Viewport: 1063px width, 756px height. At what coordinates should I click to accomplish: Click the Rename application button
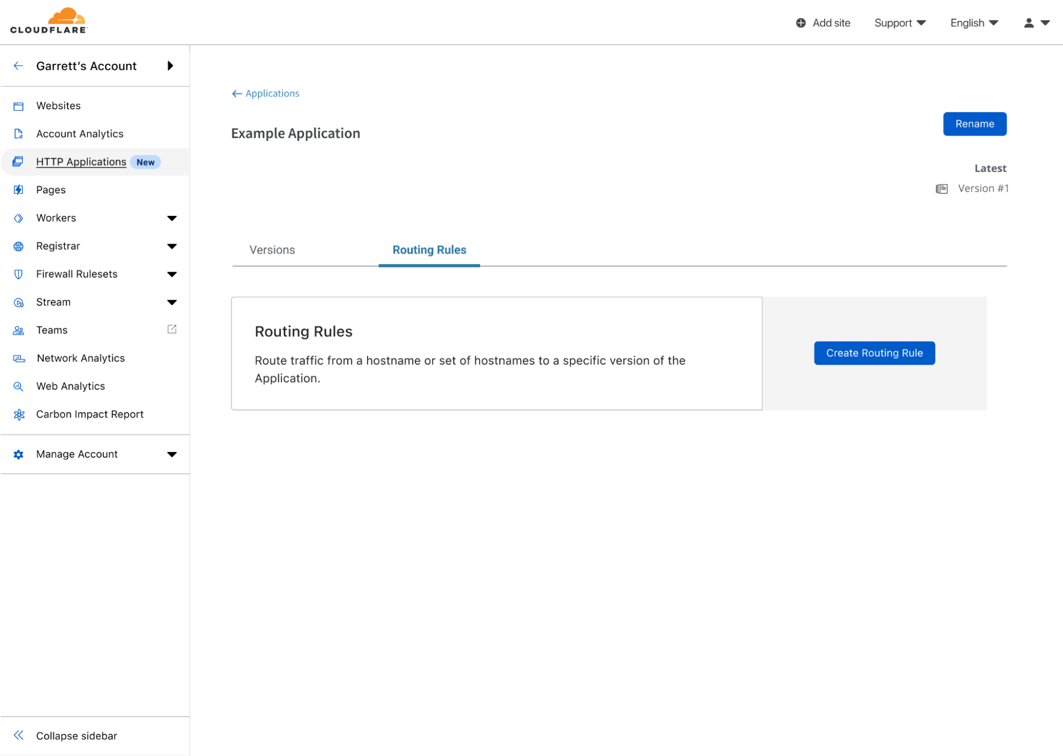click(975, 123)
